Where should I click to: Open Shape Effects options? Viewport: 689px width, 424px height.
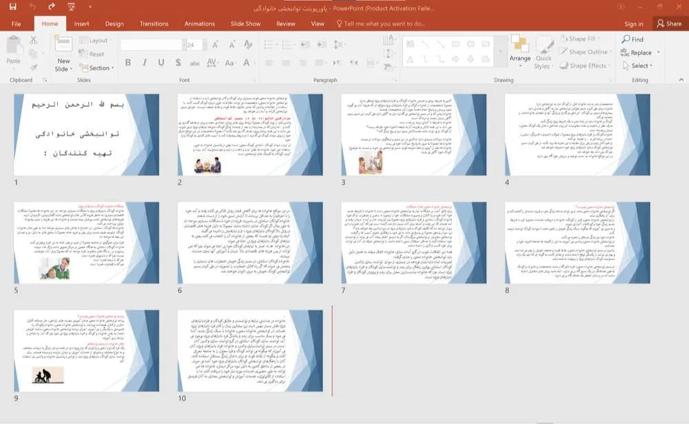coord(584,65)
